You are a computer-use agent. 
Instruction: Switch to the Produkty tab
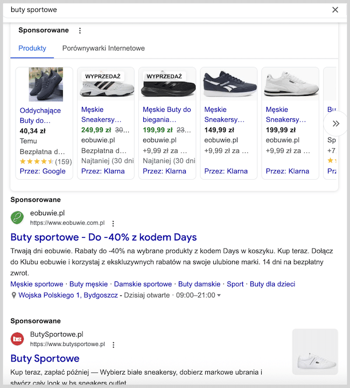(32, 48)
